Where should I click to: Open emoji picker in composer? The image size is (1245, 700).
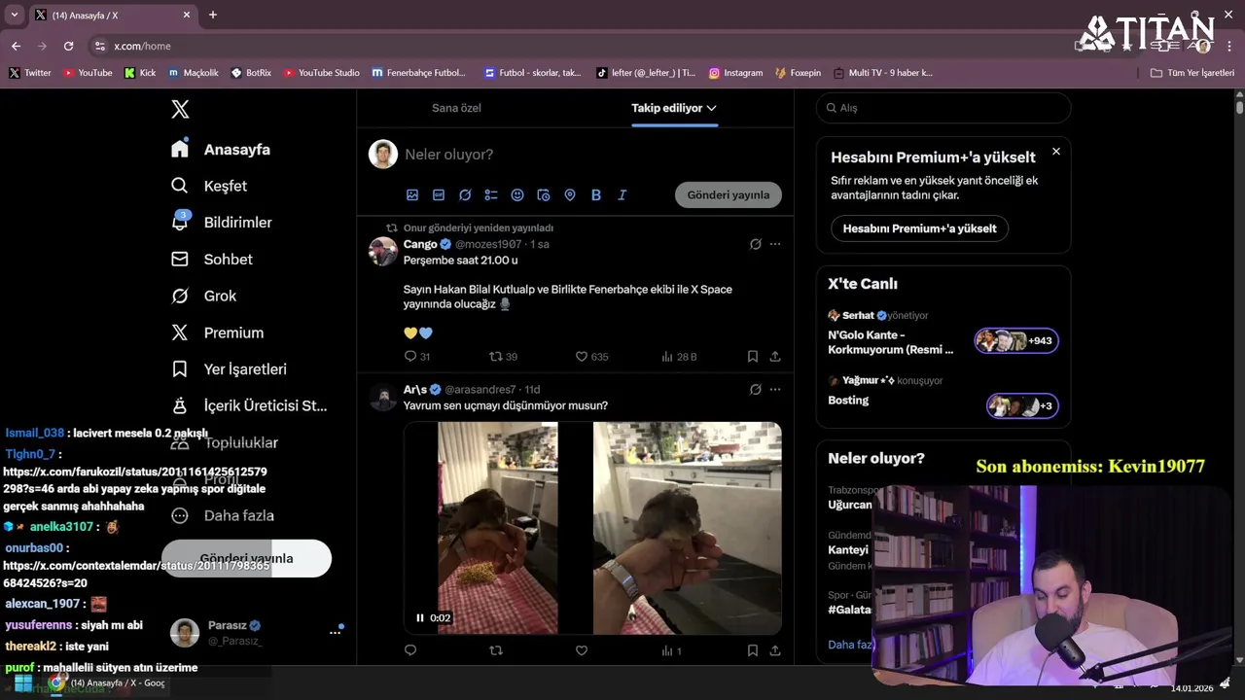coord(517,195)
